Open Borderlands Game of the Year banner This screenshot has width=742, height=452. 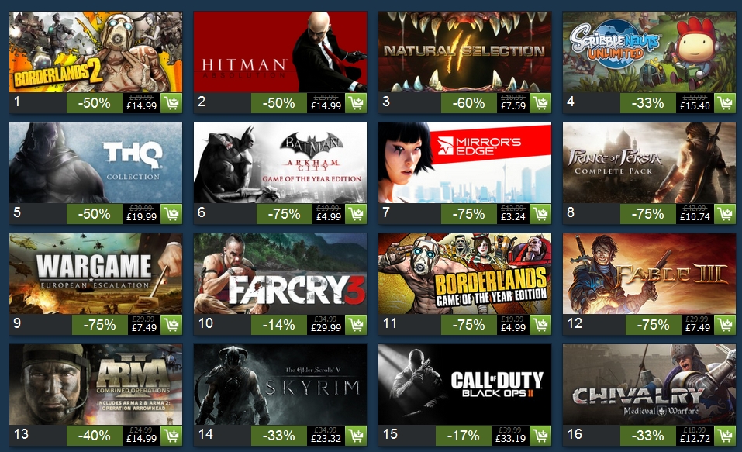click(x=464, y=274)
